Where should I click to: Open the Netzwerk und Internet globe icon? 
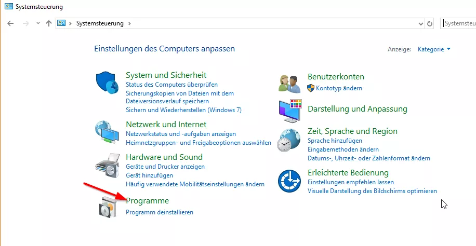coord(107,131)
